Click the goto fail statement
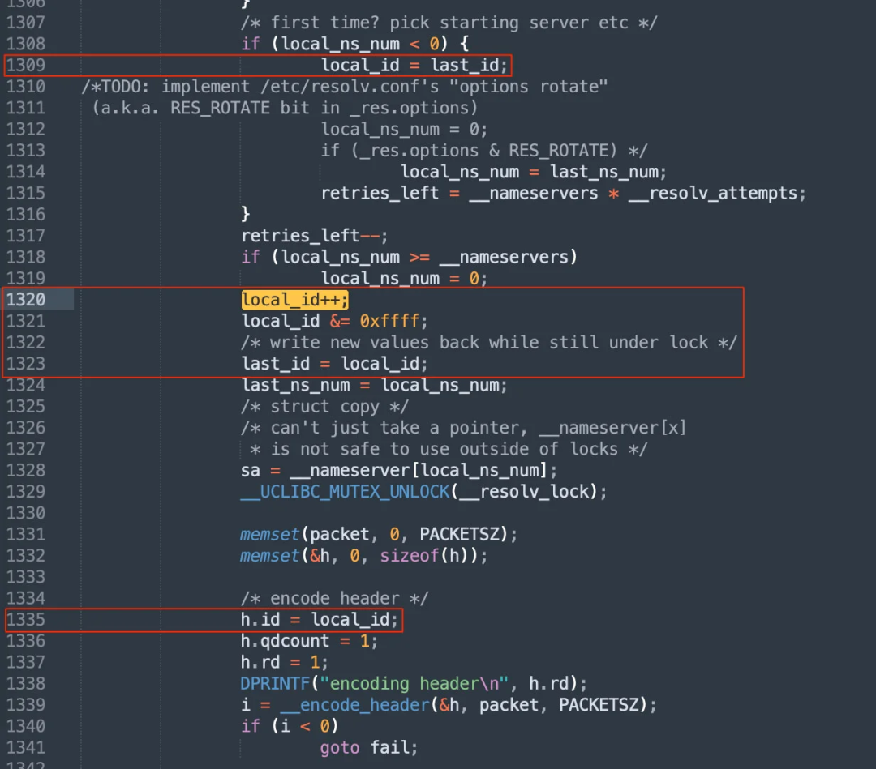This screenshot has width=876, height=769. pos(369,748)
